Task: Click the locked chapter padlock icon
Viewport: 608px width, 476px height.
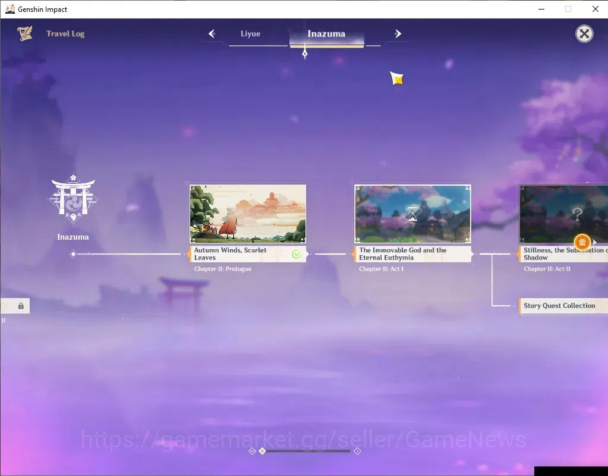Action: tap(21, 306)
